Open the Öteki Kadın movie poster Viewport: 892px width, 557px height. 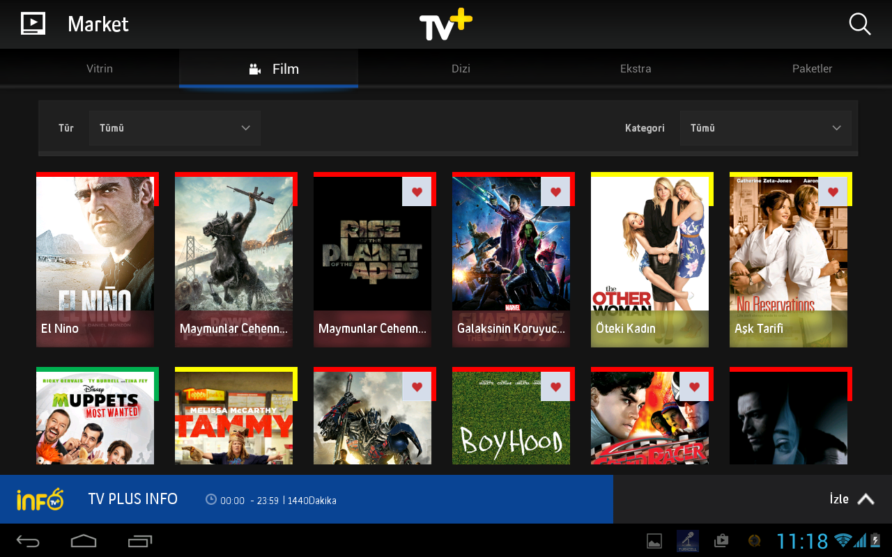[649, 261]
